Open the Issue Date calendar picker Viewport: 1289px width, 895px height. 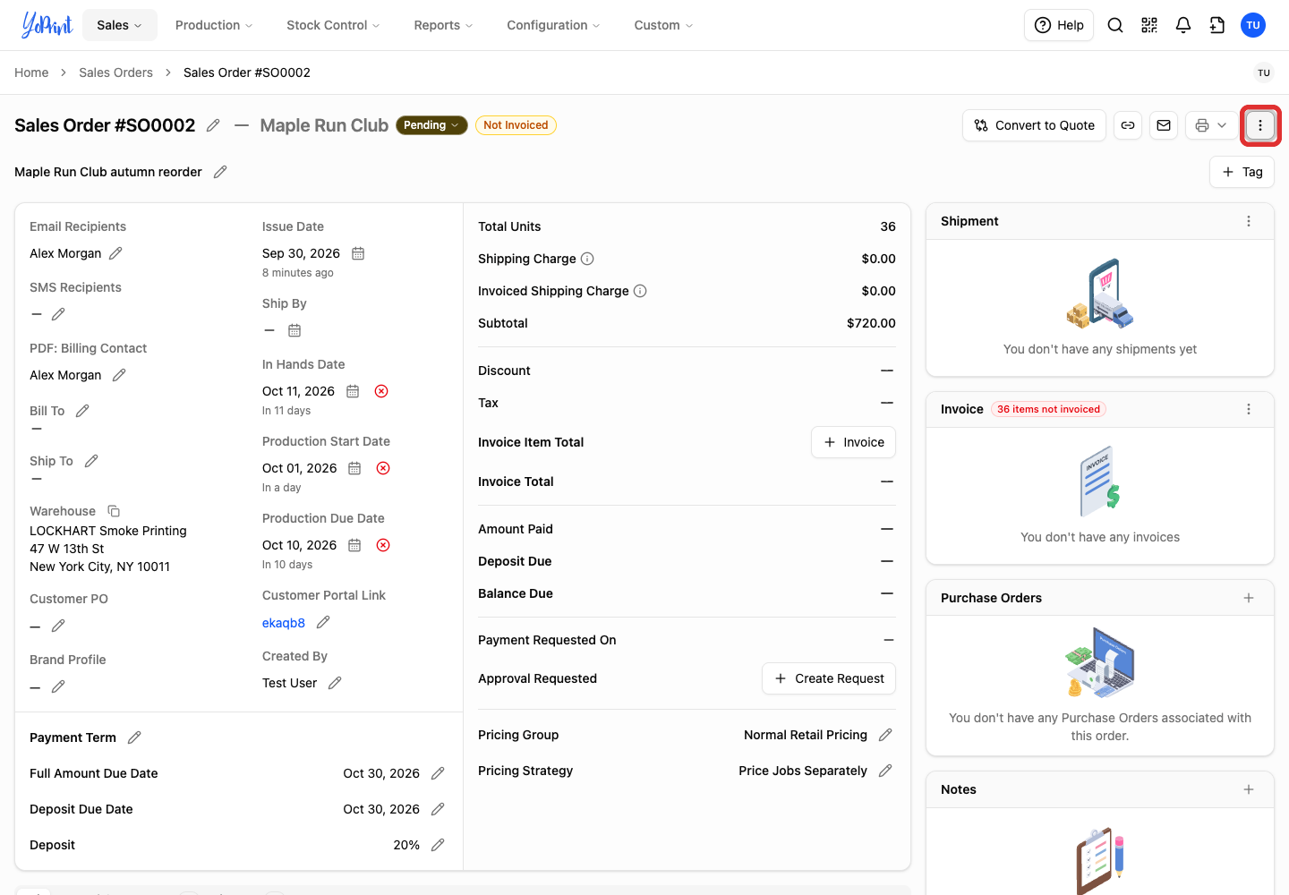click(x=358, y=253)
